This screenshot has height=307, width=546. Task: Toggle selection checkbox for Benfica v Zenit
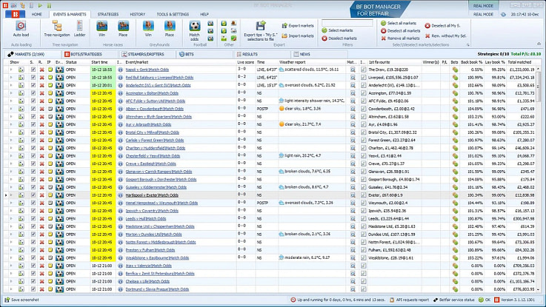(x=33, y=274)
